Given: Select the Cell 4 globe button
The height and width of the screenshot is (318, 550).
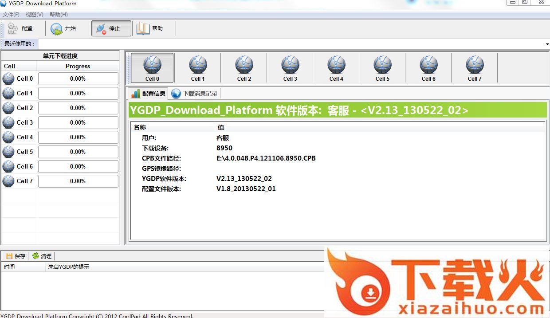Looking at the screenshot, I should [x=336, y=68].
